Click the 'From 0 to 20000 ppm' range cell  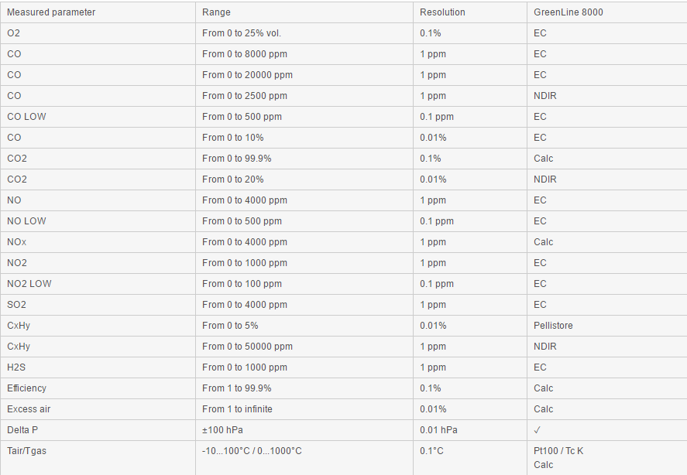click(247, 75)
